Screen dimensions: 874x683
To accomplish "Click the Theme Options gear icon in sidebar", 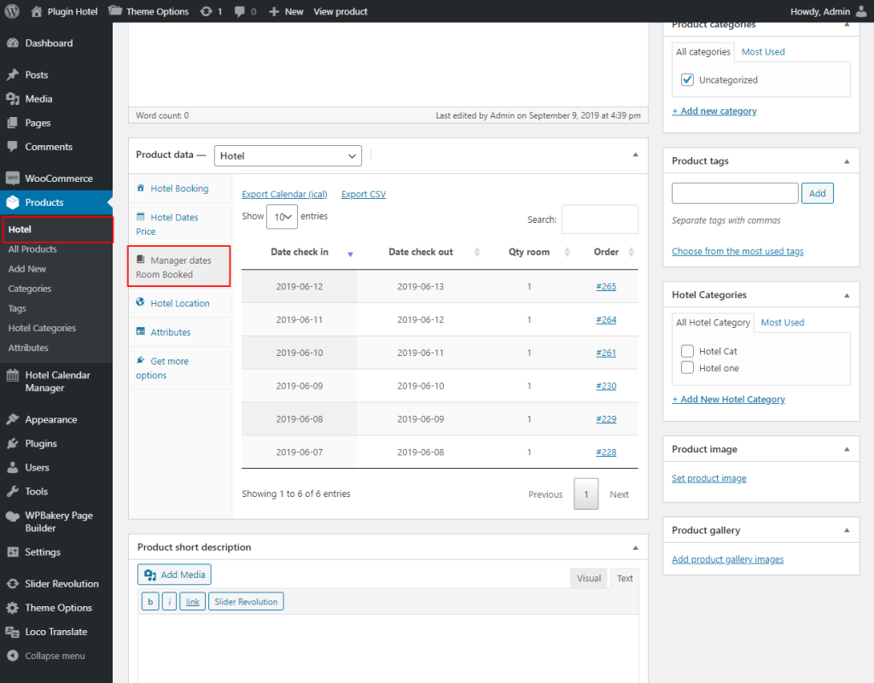I will [12, 608].
